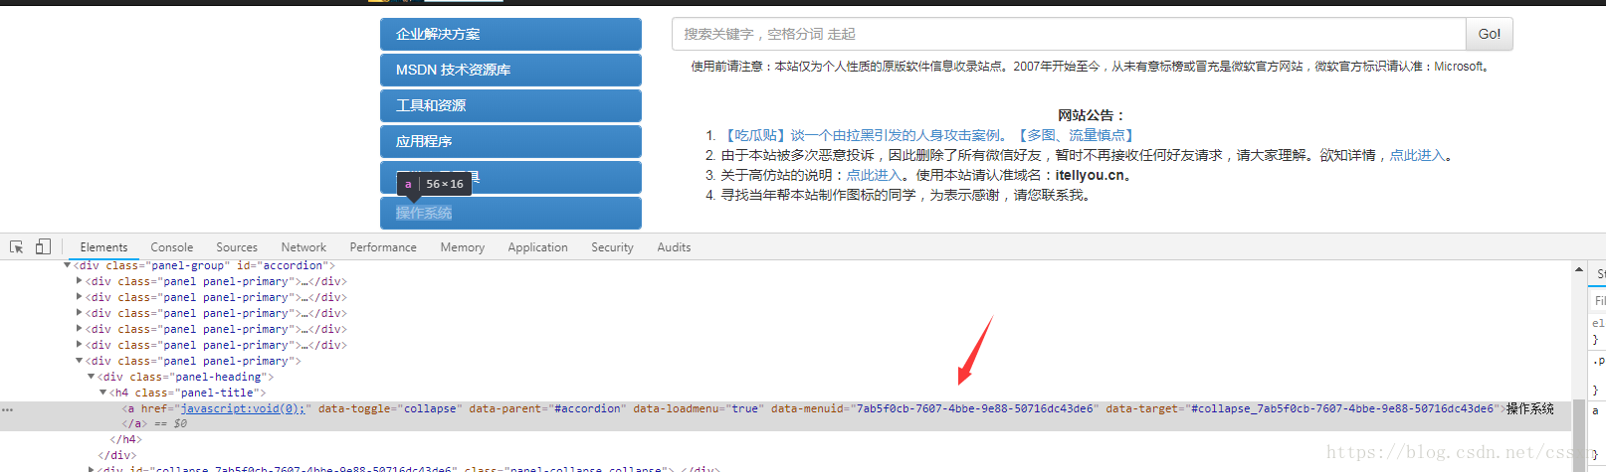Select the </a> == $0 line
The image size is (1606, 472).
pos(154,423)
